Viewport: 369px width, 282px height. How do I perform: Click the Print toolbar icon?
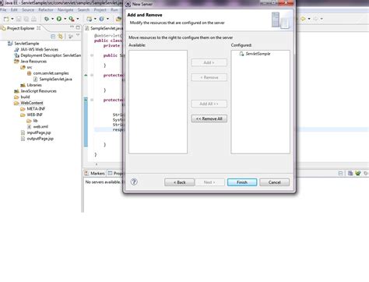[x=33, y=19]
